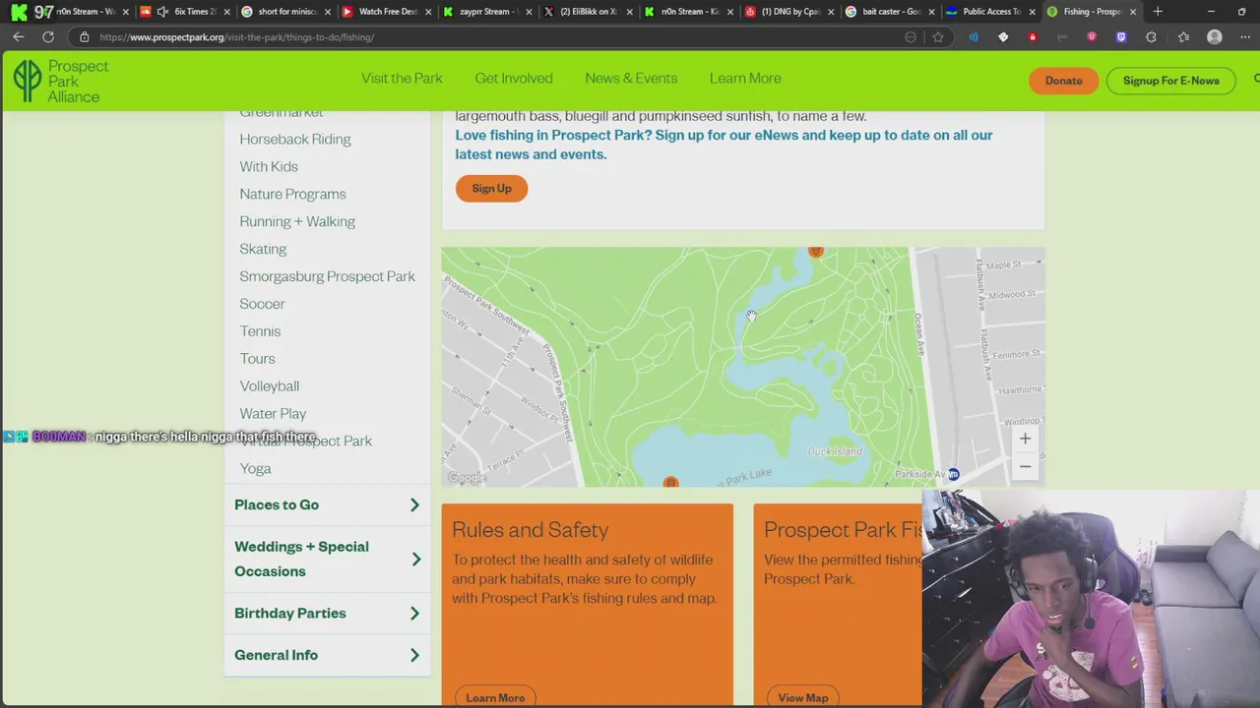Click the View Map button

pyautogui.click(x=803, y=697)
